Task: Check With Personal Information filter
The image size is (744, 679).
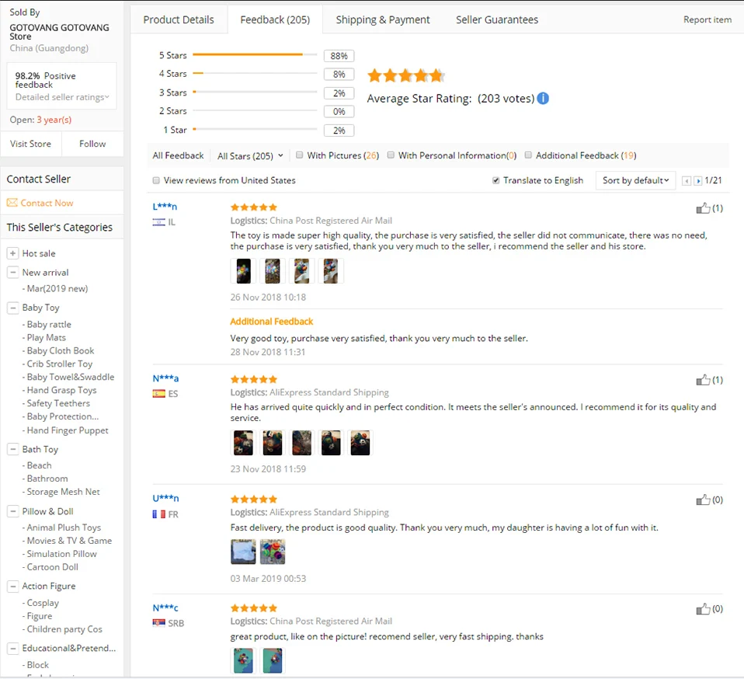Action: click(x=391, y=155)
